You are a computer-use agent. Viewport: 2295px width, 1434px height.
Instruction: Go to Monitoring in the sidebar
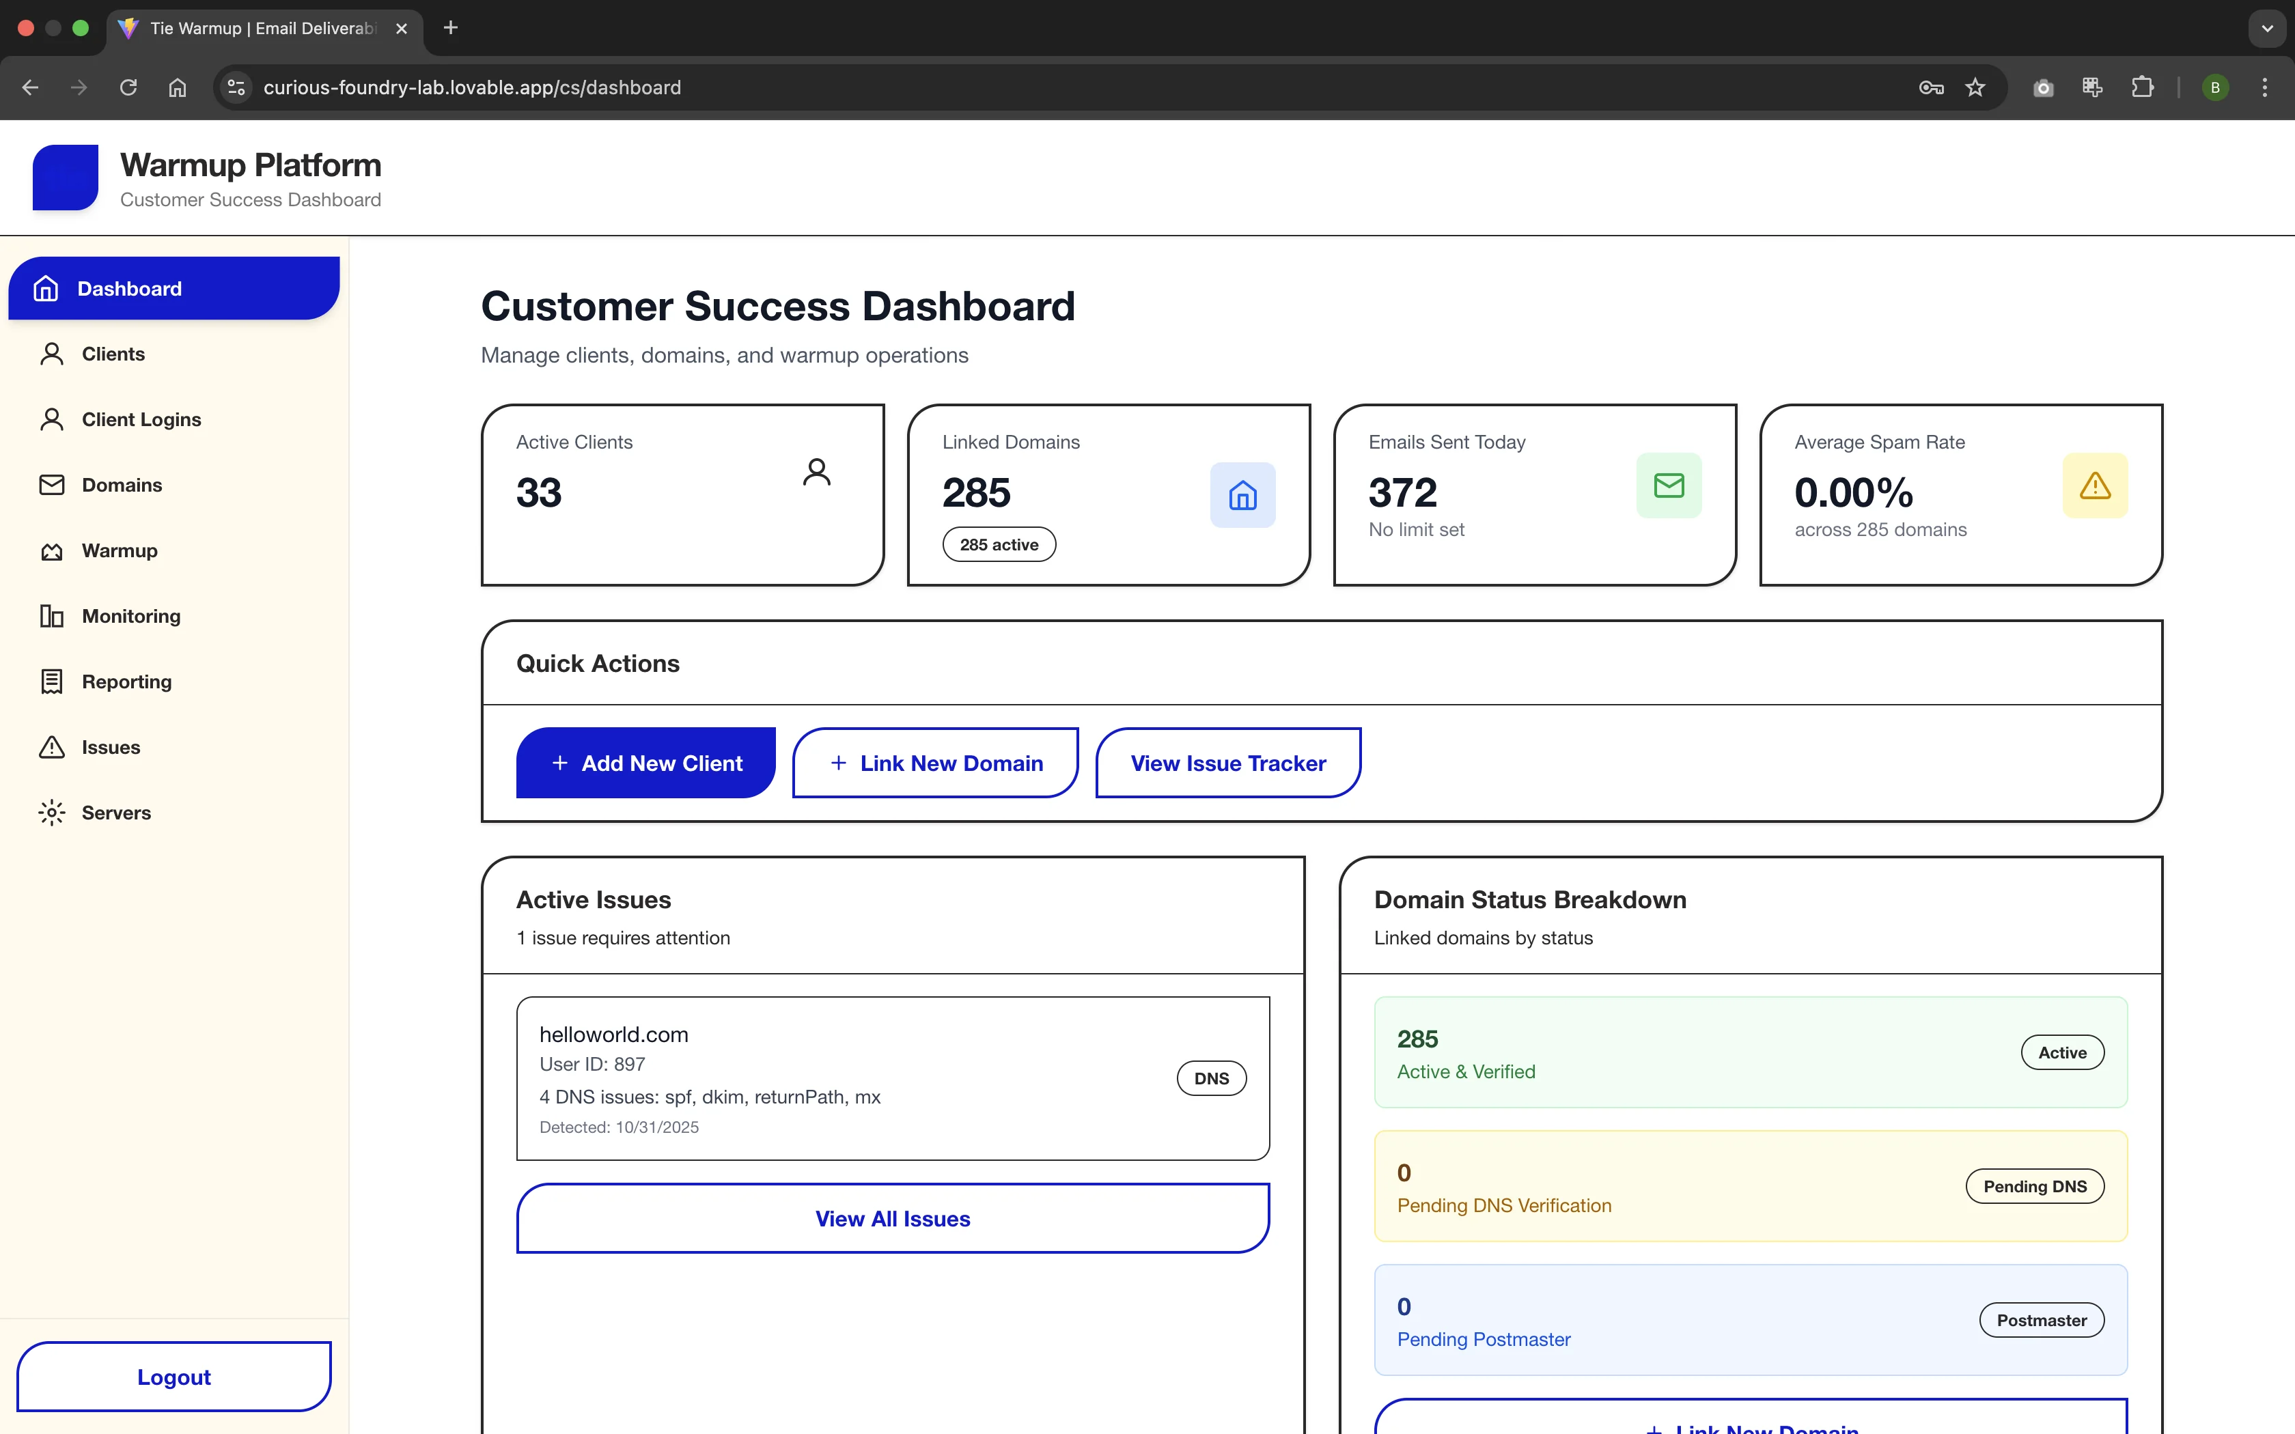[131, 617]
